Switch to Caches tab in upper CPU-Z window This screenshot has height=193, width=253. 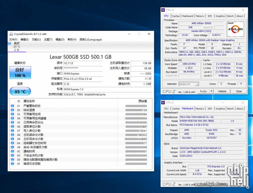(x=176, y=16)
